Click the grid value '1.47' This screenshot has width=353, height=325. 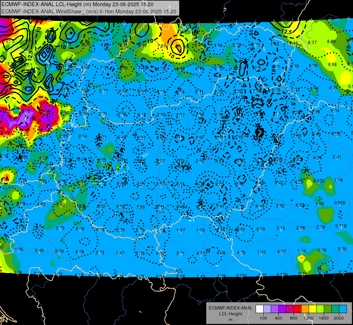[120, 253]
